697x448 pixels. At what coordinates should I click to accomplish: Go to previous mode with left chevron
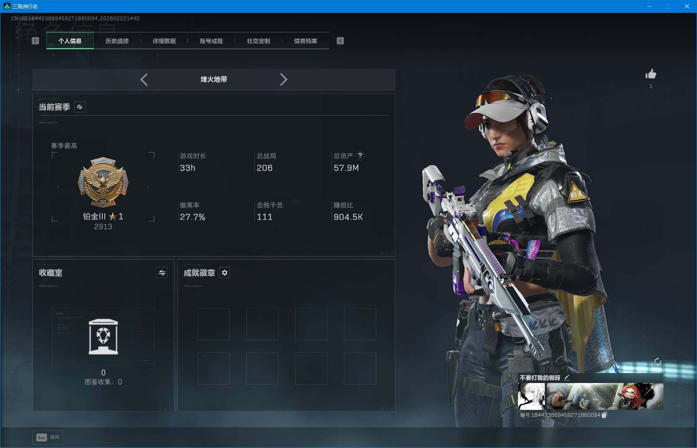click(x=144, y=79)
